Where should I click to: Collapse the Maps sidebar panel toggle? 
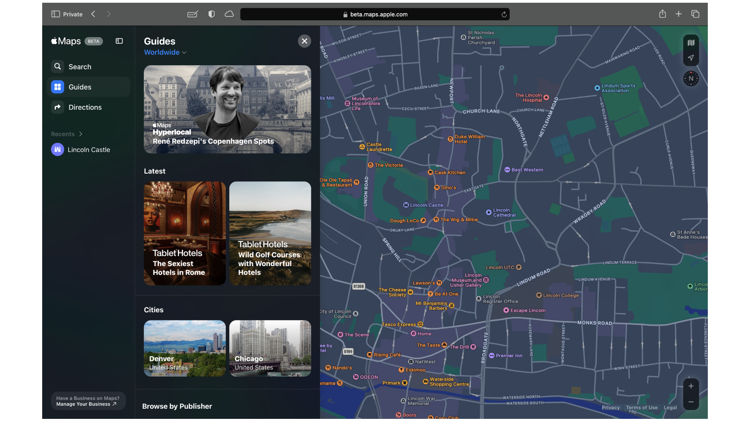(x=119, y=41)
